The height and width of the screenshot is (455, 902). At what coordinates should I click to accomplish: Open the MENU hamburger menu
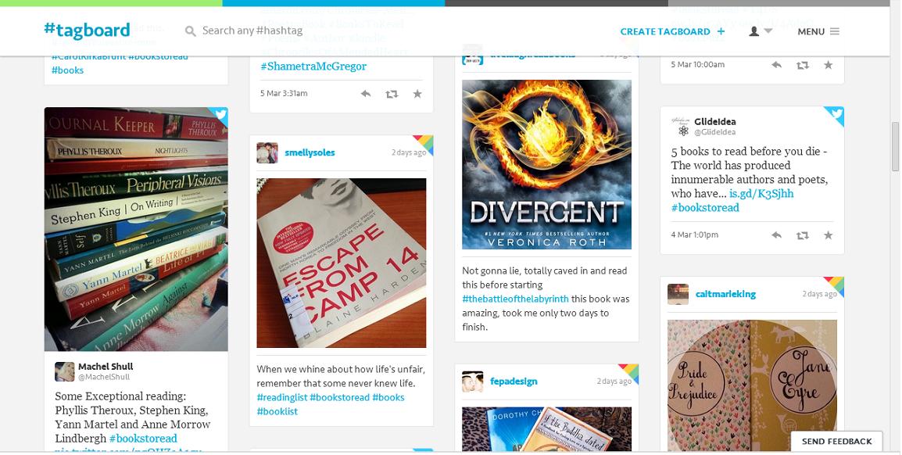[x=818, y=31]
